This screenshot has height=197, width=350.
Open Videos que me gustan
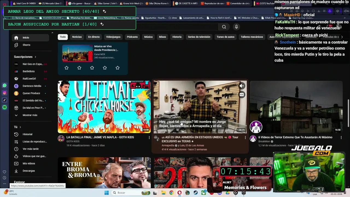pyautogui.click(x=30, y=156)
